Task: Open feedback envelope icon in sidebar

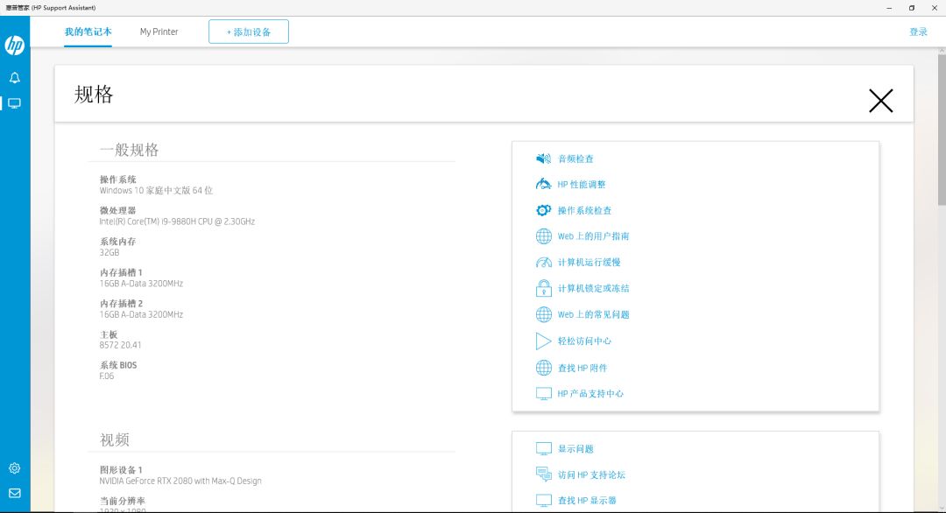Action: click(x=15, y=493)
